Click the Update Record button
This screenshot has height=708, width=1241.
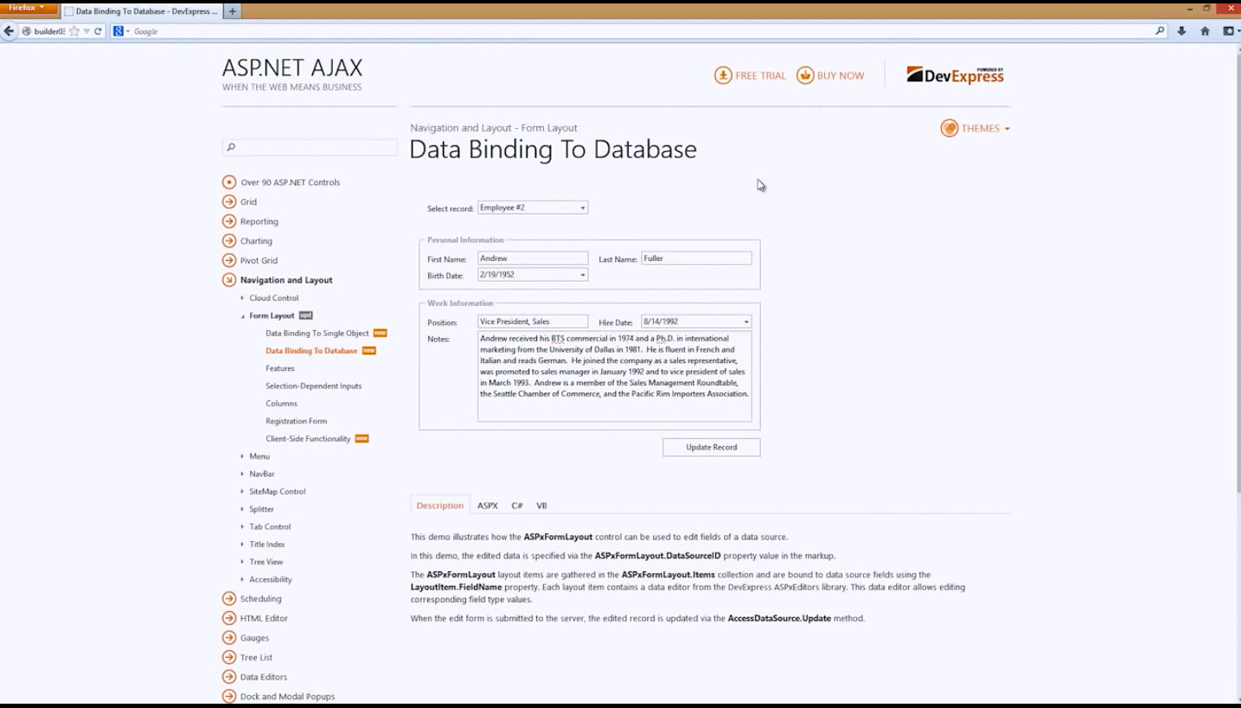[x=712, y=447]
